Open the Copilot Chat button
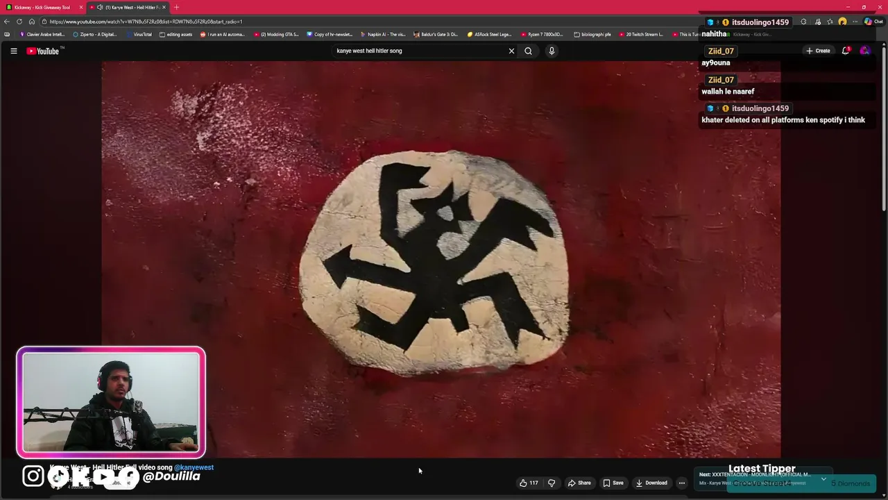This screenshot has height=500, width=888. 873,22
